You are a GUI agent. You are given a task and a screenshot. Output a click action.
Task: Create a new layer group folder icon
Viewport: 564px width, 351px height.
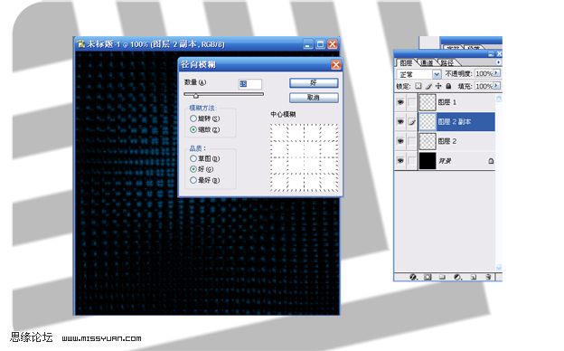442,277
